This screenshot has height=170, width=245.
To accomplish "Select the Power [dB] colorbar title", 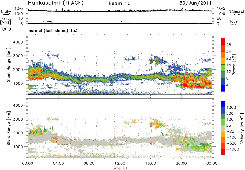I will [x=234, y=65].
